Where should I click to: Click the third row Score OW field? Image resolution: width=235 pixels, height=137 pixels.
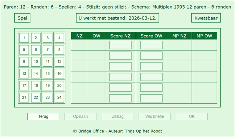[151, 66]
